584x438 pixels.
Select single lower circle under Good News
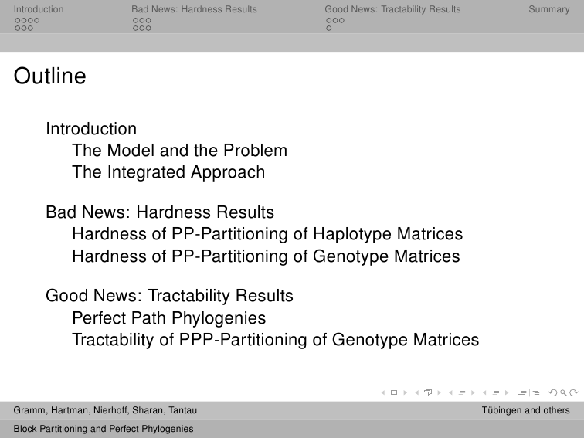(x=328, y=29)
